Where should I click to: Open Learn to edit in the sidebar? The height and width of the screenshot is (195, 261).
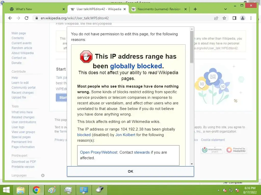coord(20,83)
